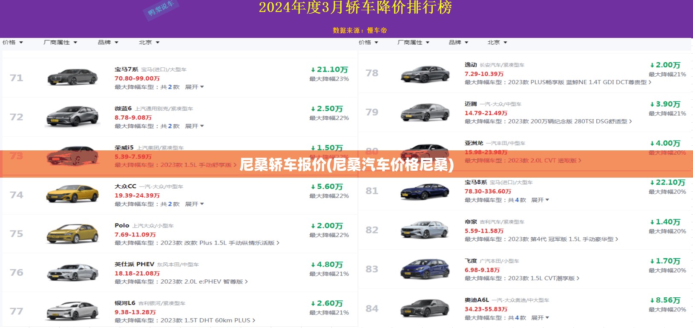The image size is (693, 328).
Task: Open the 亚洲龙 model name link
Action: [x=474, y=143]
